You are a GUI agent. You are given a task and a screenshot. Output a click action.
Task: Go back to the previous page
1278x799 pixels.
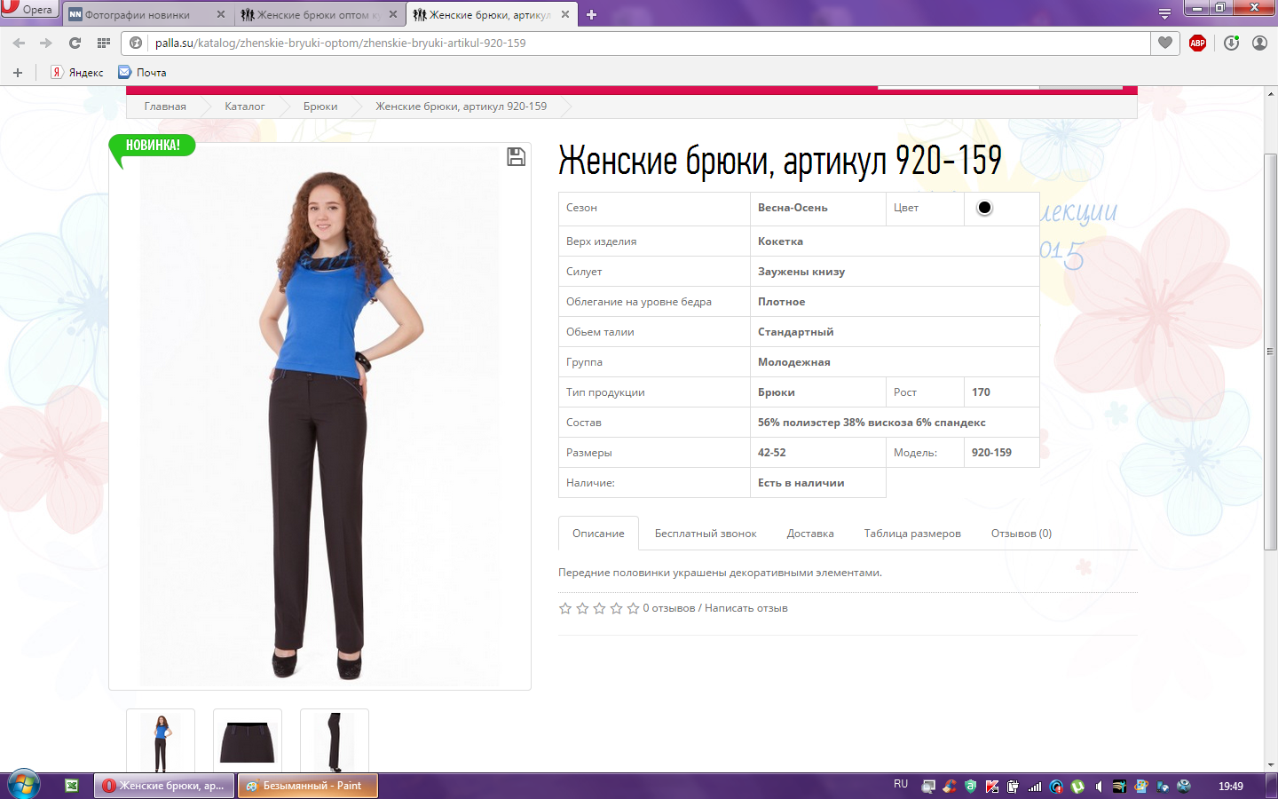(x=19, y=43)
